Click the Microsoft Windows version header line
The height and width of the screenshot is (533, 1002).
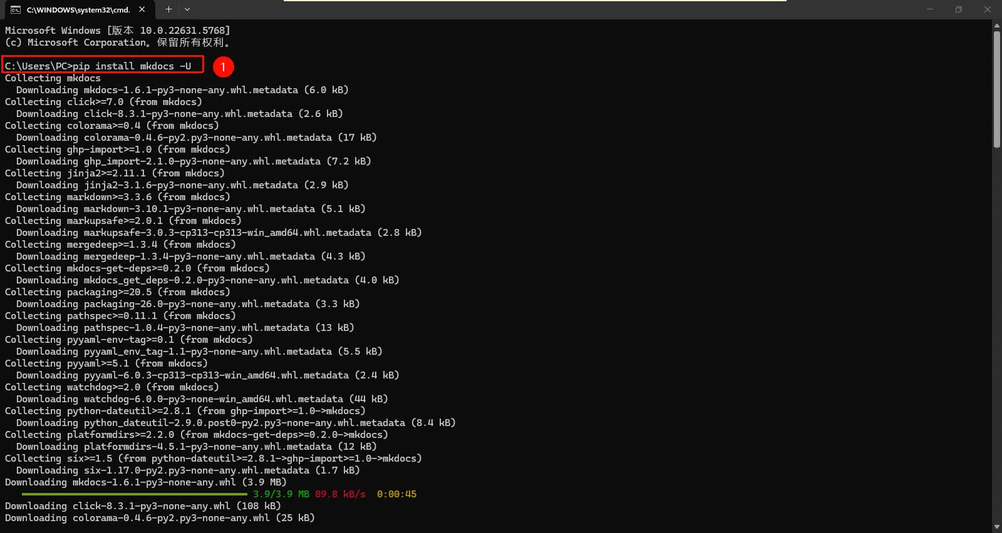point(118,30)
